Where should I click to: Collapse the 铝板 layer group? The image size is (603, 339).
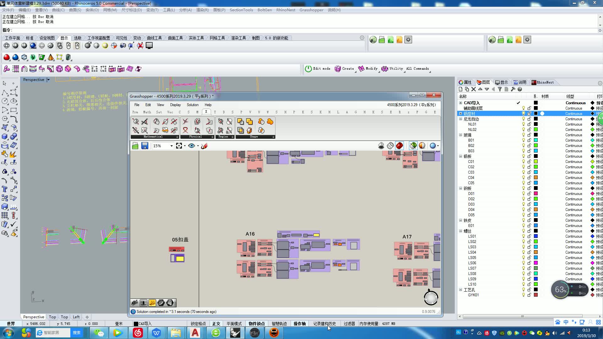click(460, 156)
